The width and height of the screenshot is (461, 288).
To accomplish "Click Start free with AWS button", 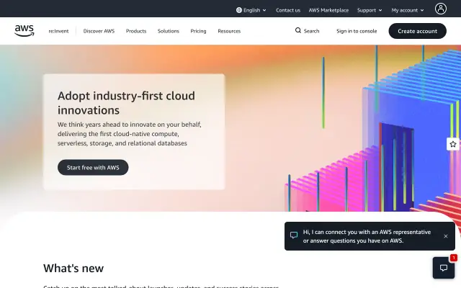I will click(x=93, y=168).
